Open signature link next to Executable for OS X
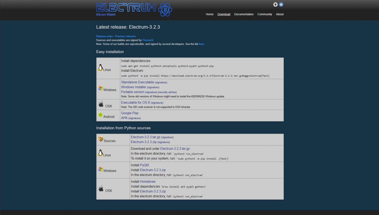This screenshot has height=215, width=379. pos(157,103)
